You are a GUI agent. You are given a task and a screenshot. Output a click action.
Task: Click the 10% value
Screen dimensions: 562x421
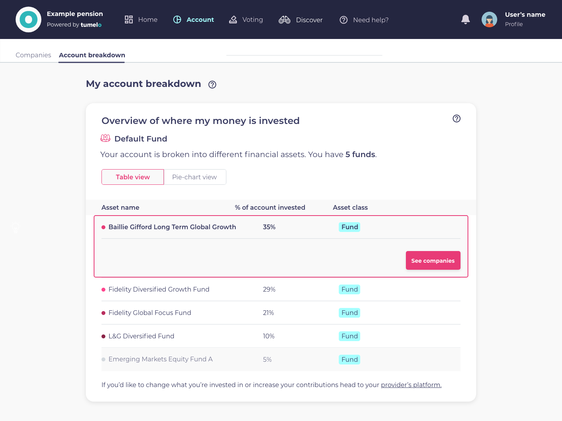[269, 336]
